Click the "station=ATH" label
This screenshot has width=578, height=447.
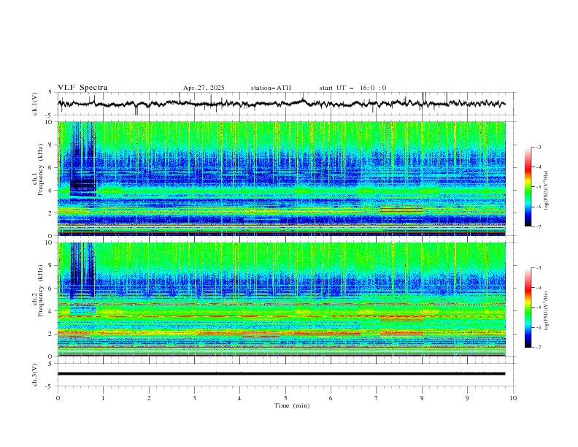click(x=271, y=88)
